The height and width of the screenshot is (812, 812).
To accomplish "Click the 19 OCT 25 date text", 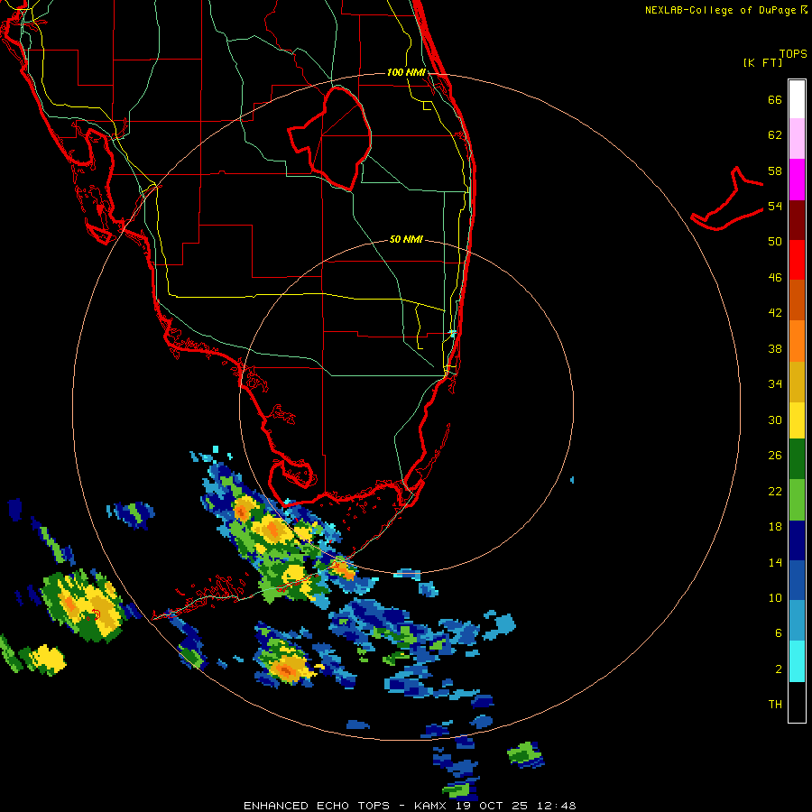I will pos(494,806).
